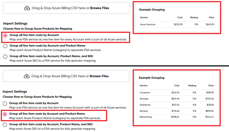This screenshot has width=229, height=132.
Task: Click the 'Markup' header in the Compute table
Action: (192, 85)
